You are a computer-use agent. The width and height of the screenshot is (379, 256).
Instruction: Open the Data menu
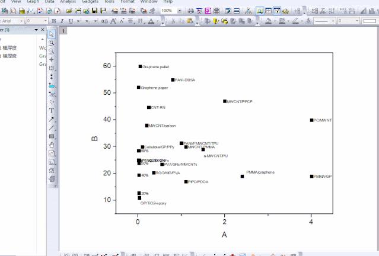tap(50, 1)
